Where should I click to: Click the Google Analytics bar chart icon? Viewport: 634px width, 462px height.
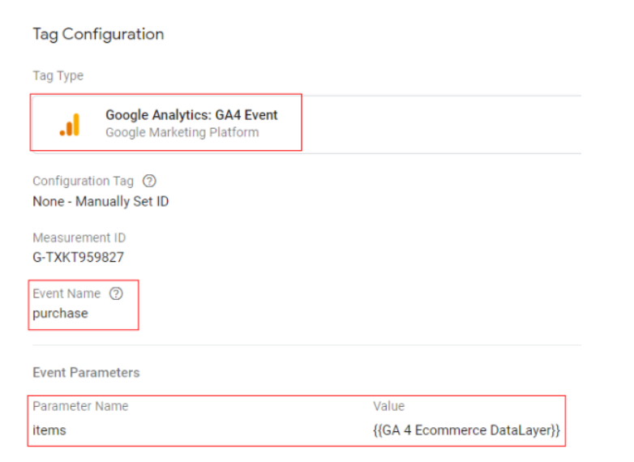coord(70,125)
